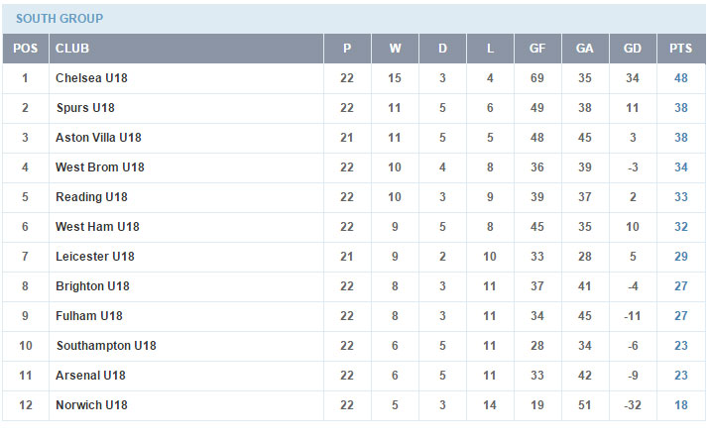
Task: Sort by the POS column header
Action: point(25,49)
